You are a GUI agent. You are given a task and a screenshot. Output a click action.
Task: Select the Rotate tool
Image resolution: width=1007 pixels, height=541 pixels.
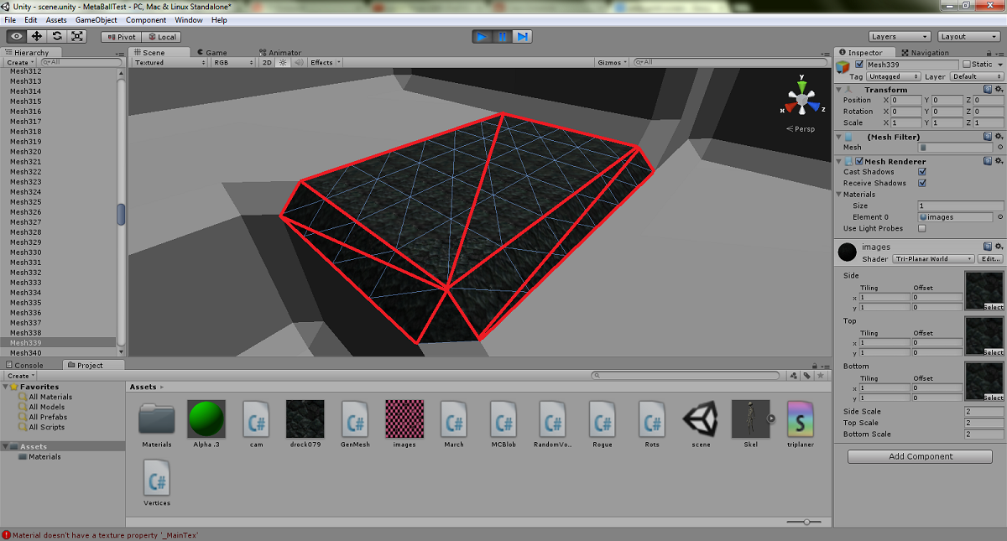(x=57, y=36)
